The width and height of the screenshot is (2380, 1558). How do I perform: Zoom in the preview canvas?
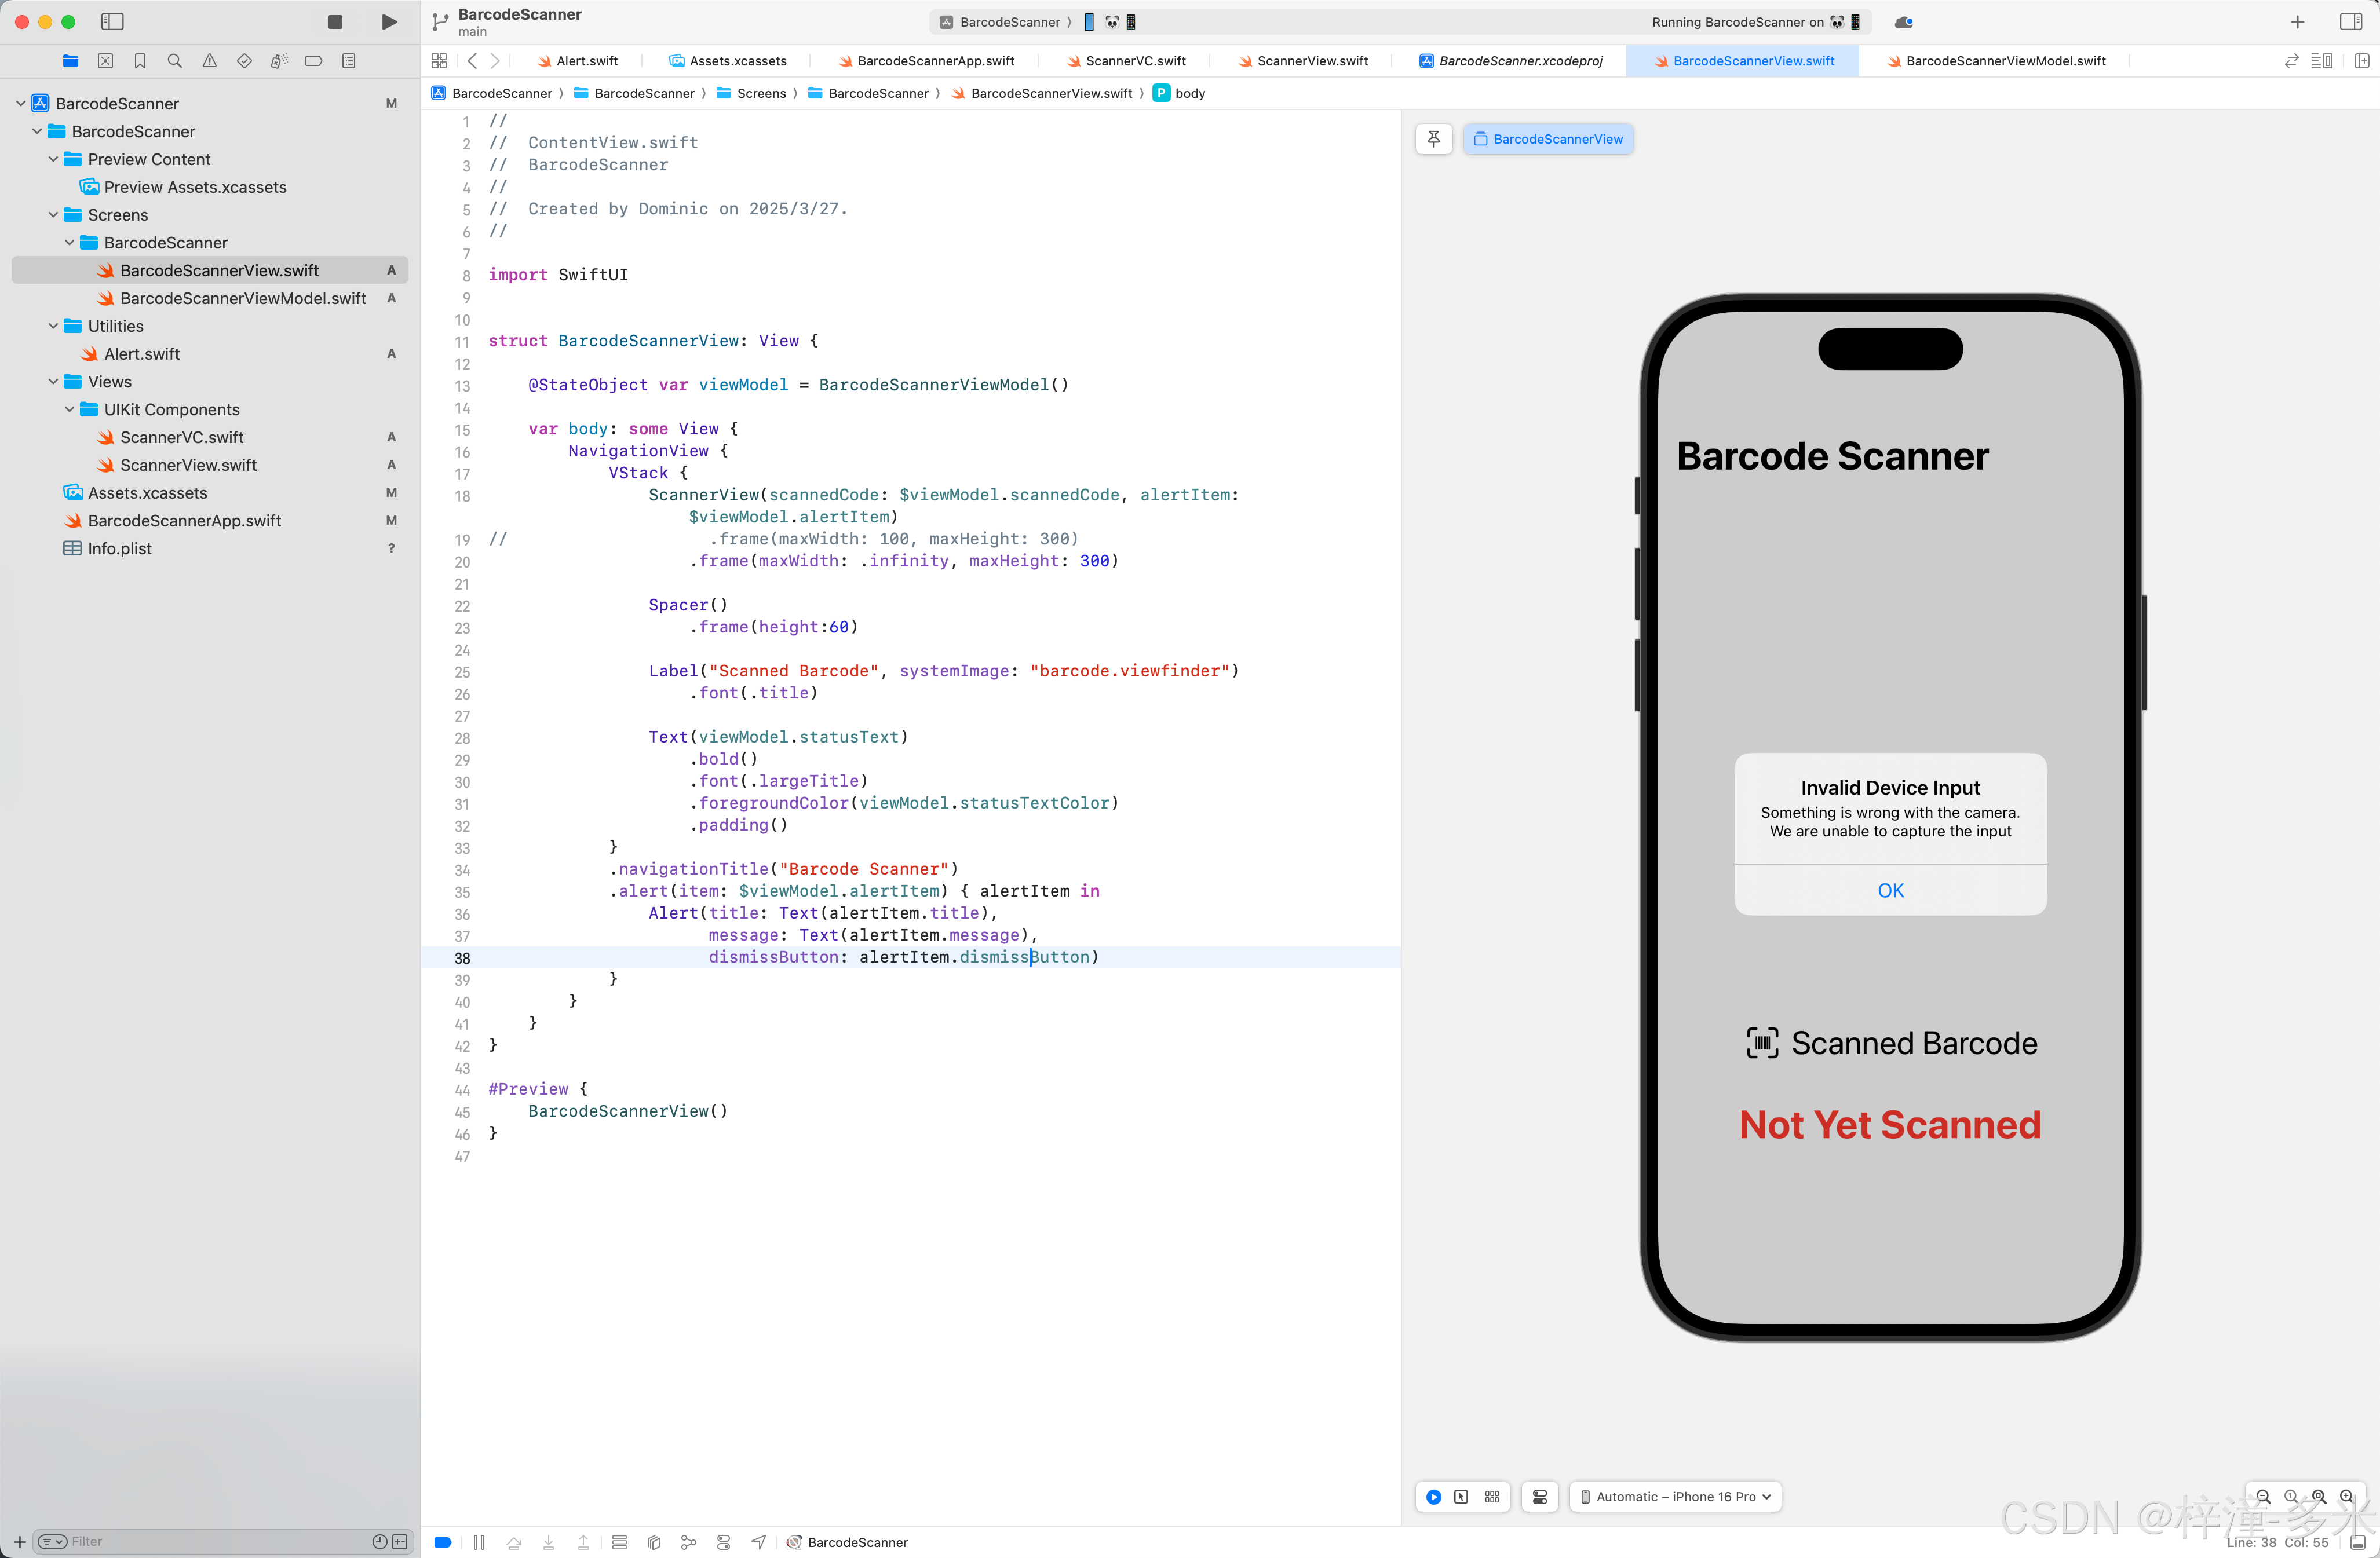click(x=2346, y=1496)
